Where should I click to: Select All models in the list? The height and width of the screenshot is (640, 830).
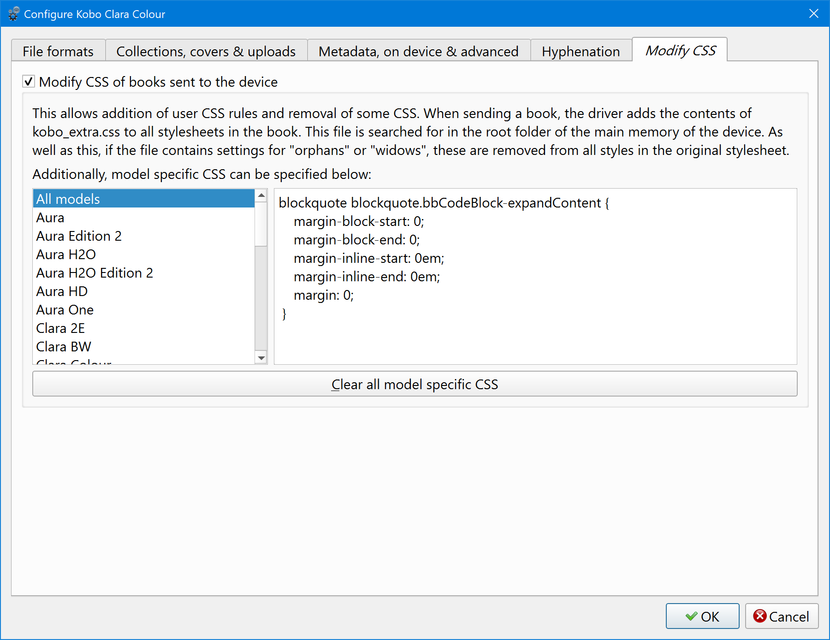point(144,199)
